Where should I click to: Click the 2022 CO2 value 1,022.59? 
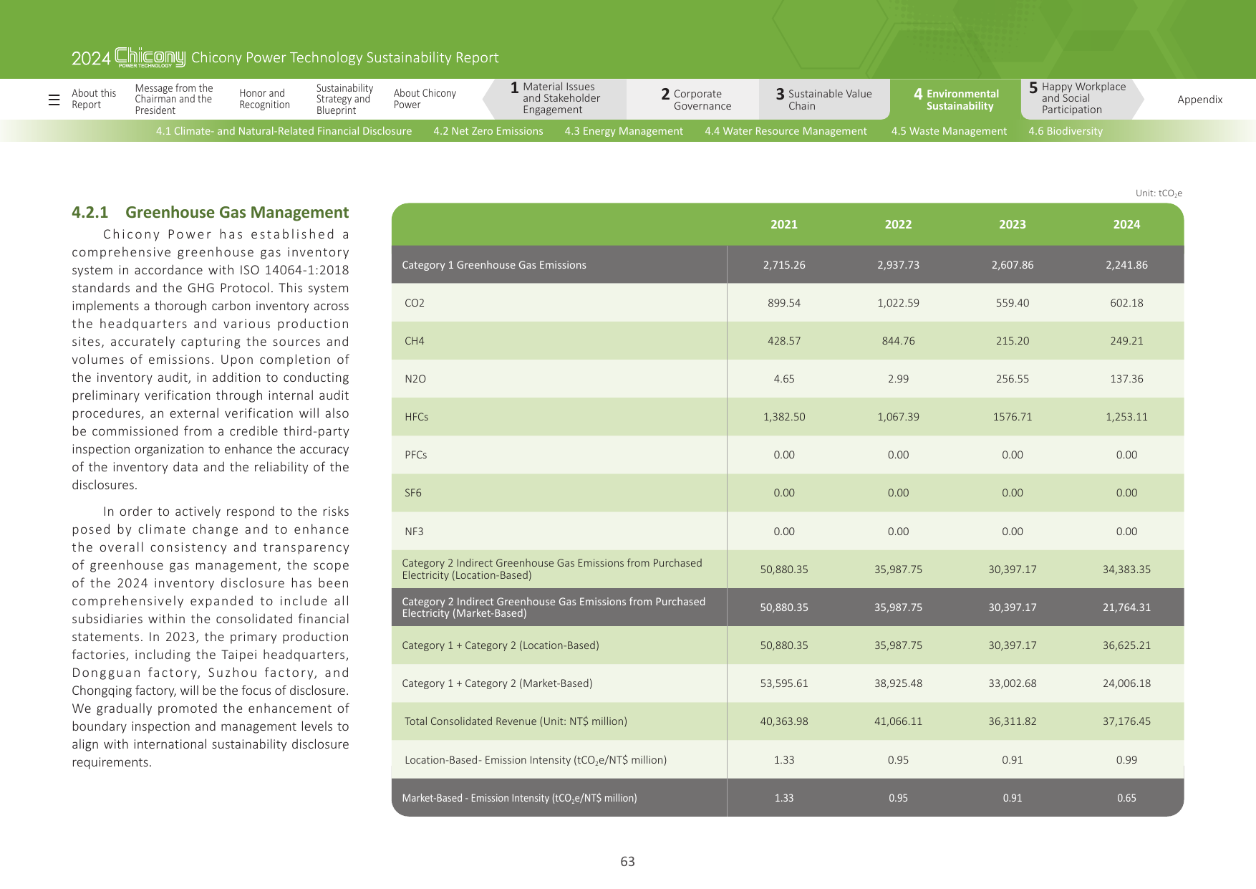(x=898, y=303)
